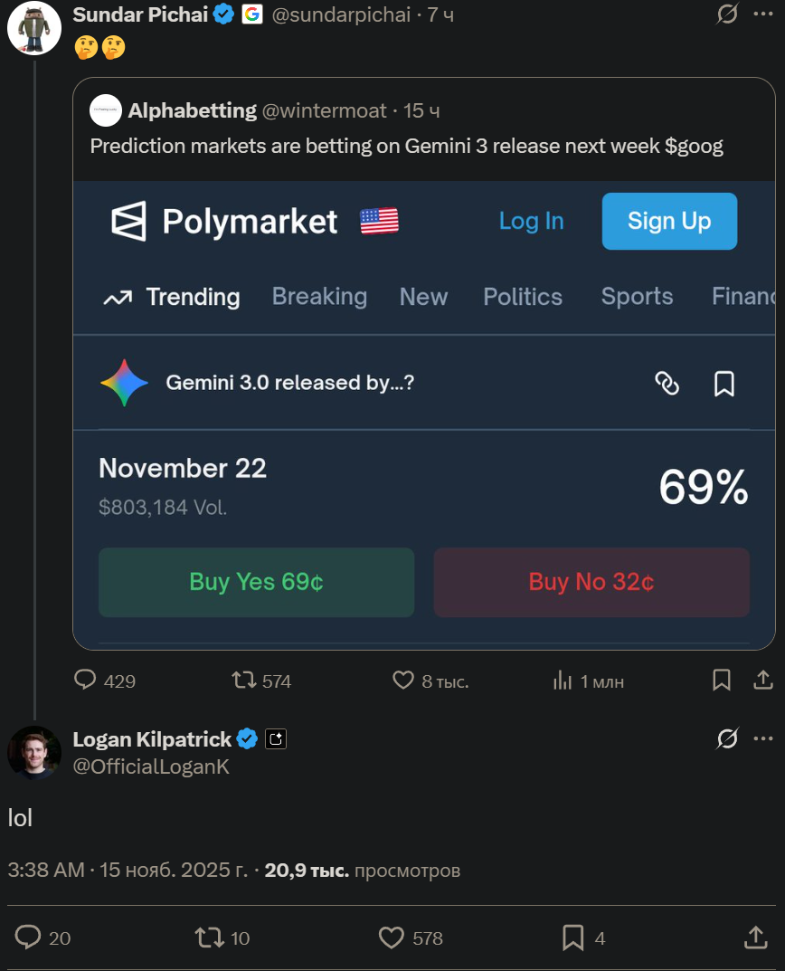Image resolution: width=785 pixels, height=971 pixels.
Task: Retweet Sundar Pichai's post
Action: point(244,680)
